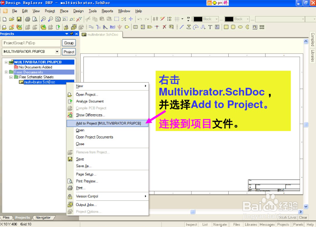This screenshot has width=316, height=227.
Task: Click the print preview magnifier page icon
Action: (x=35, y=19)
